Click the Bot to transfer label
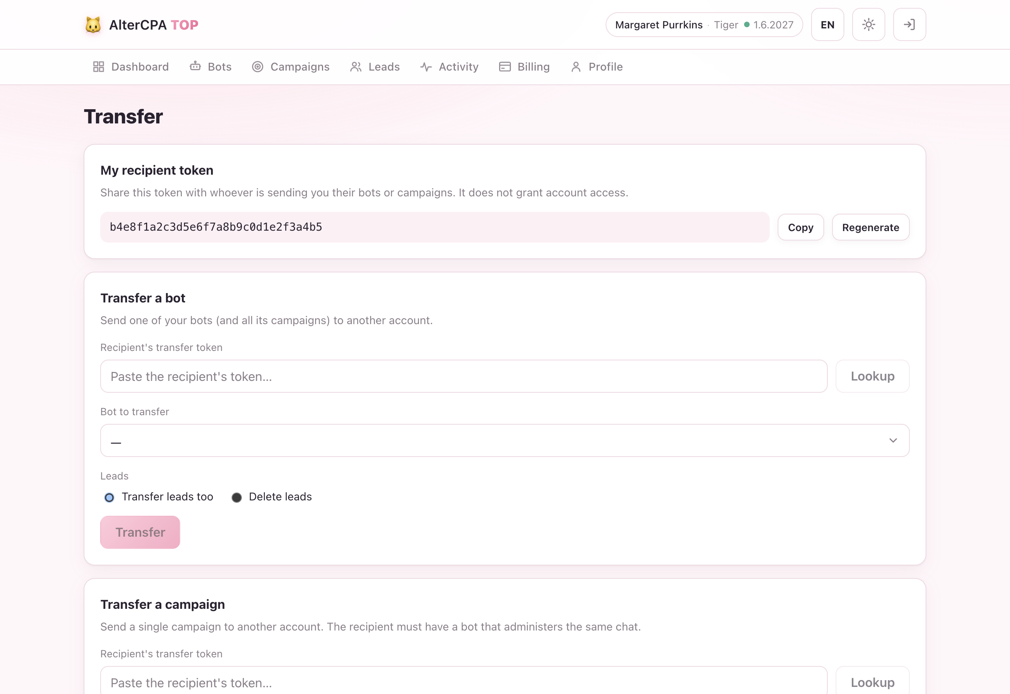This screenshot has height=694, width=1010. pyautogui.click(x=135, y=411)
